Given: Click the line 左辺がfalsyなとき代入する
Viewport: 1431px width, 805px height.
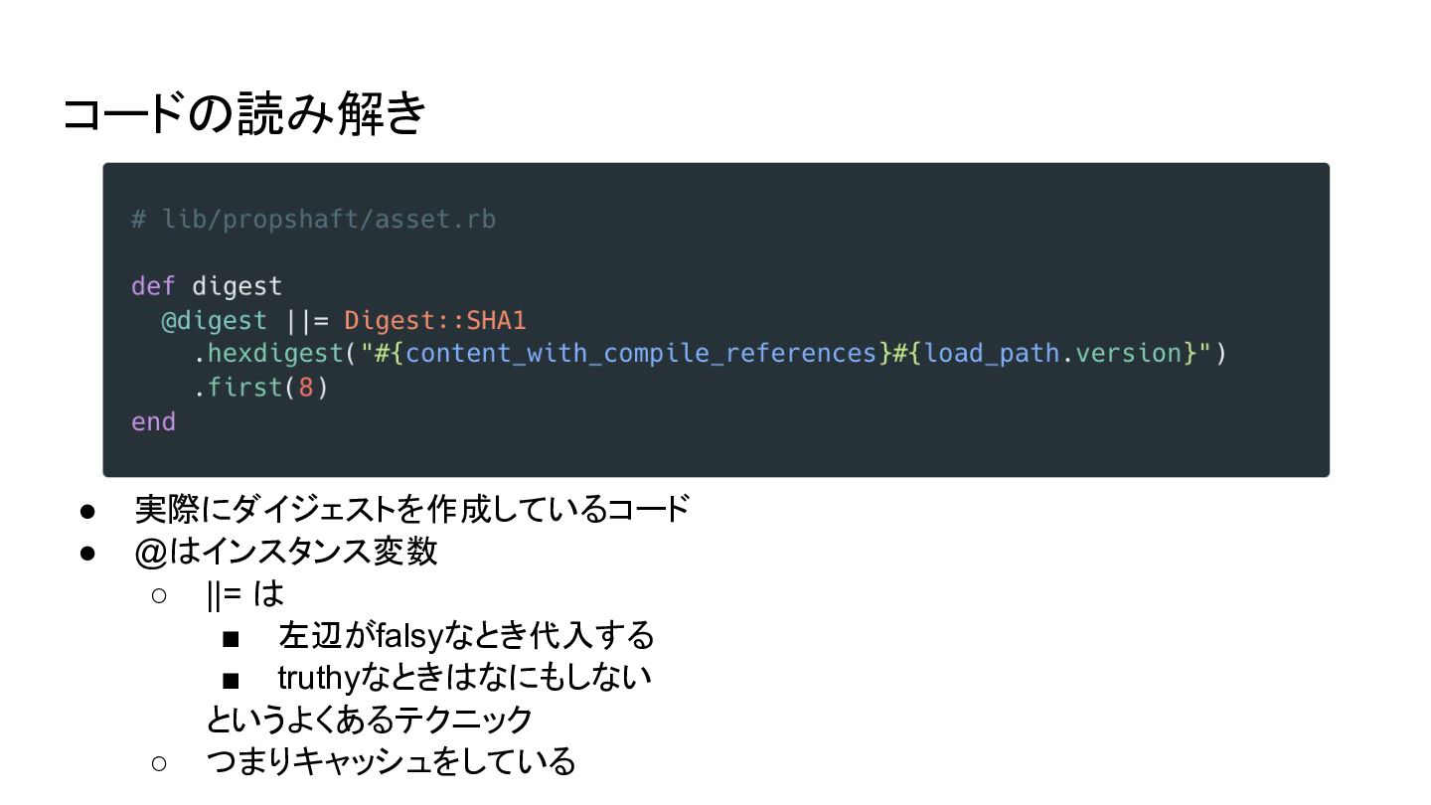Looking at the screenshot, I should pyautogui.click(x=466, y=635).
